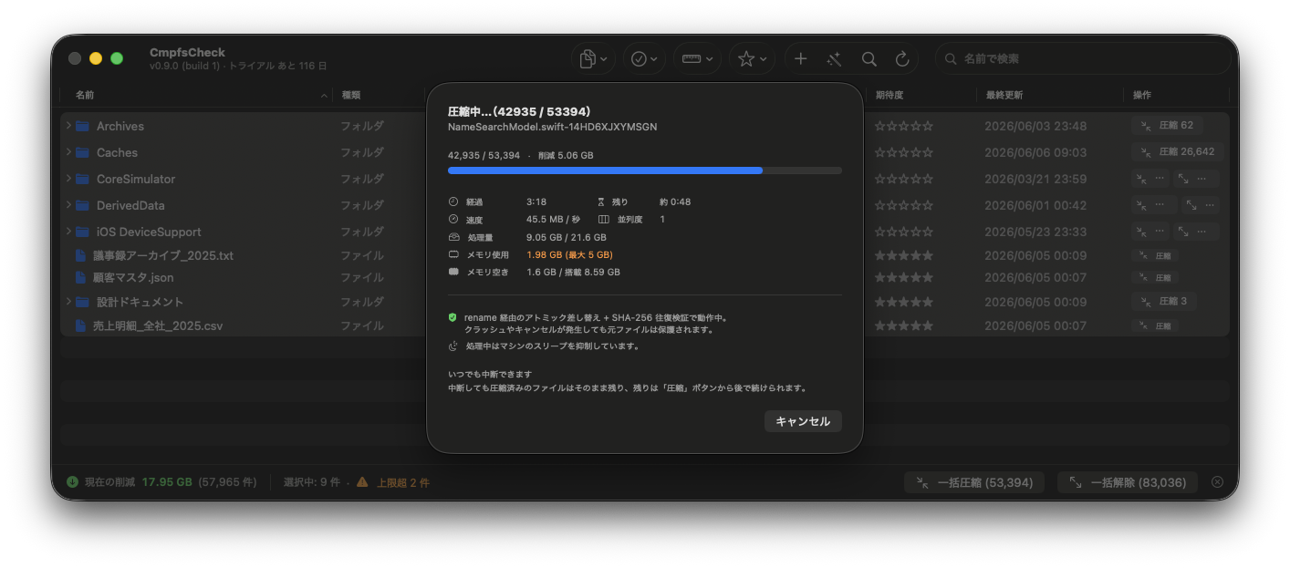Click the 上限超 2 件 warning text
The height and width of the screenshot is (568, 1290).
[403, 482]
